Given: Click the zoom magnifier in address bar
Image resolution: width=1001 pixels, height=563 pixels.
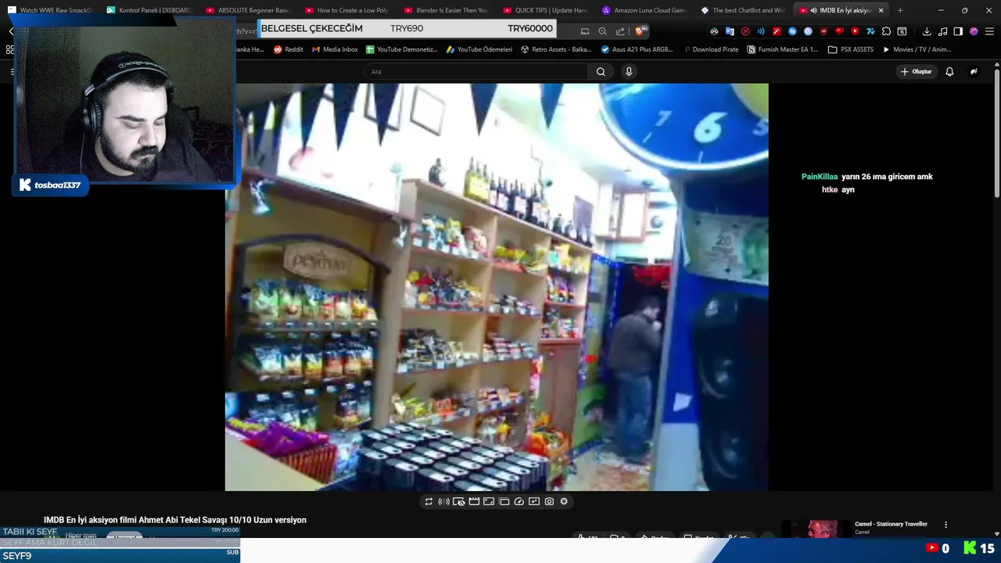Looking at the screenshot, I should [602, 31].
